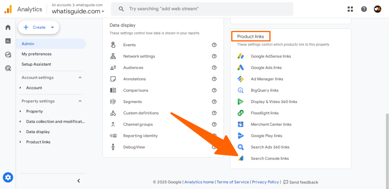Open the Advertising icon in sidebar
389x189 pixels.
[x=8, y=68]
